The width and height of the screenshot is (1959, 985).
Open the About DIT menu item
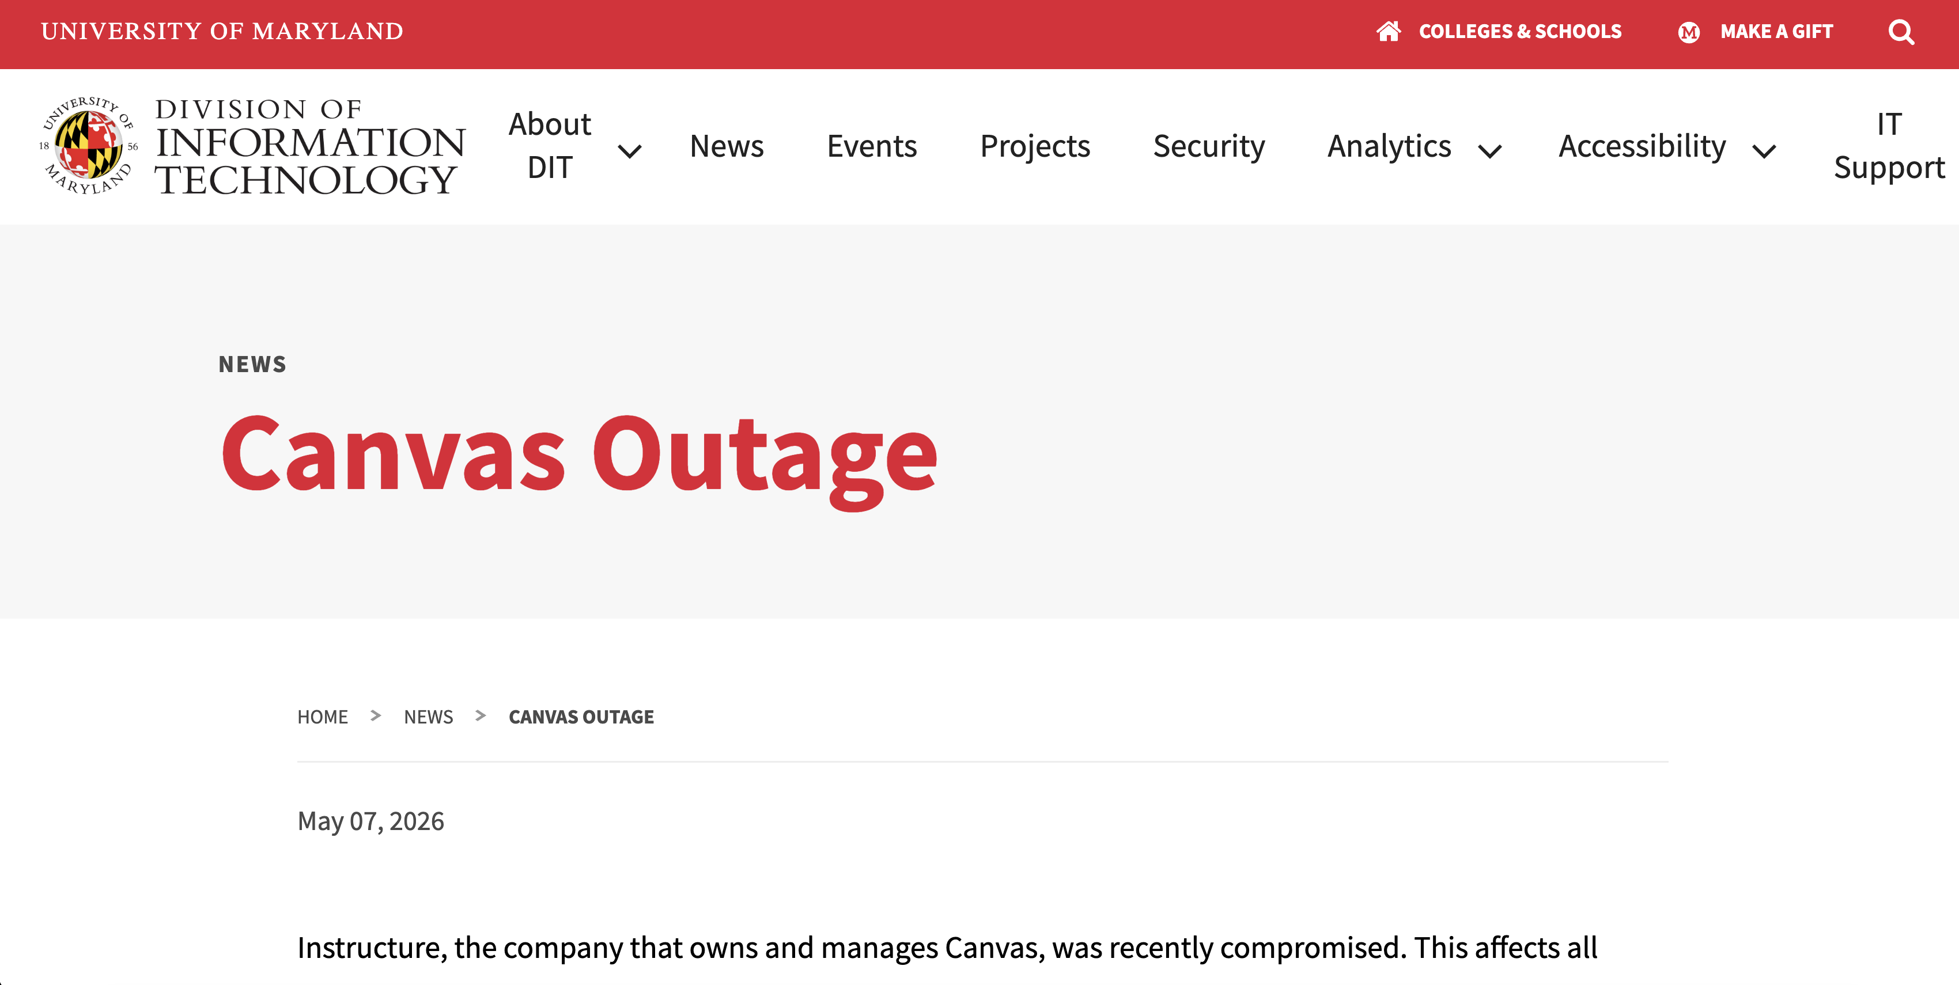[550, 146]
